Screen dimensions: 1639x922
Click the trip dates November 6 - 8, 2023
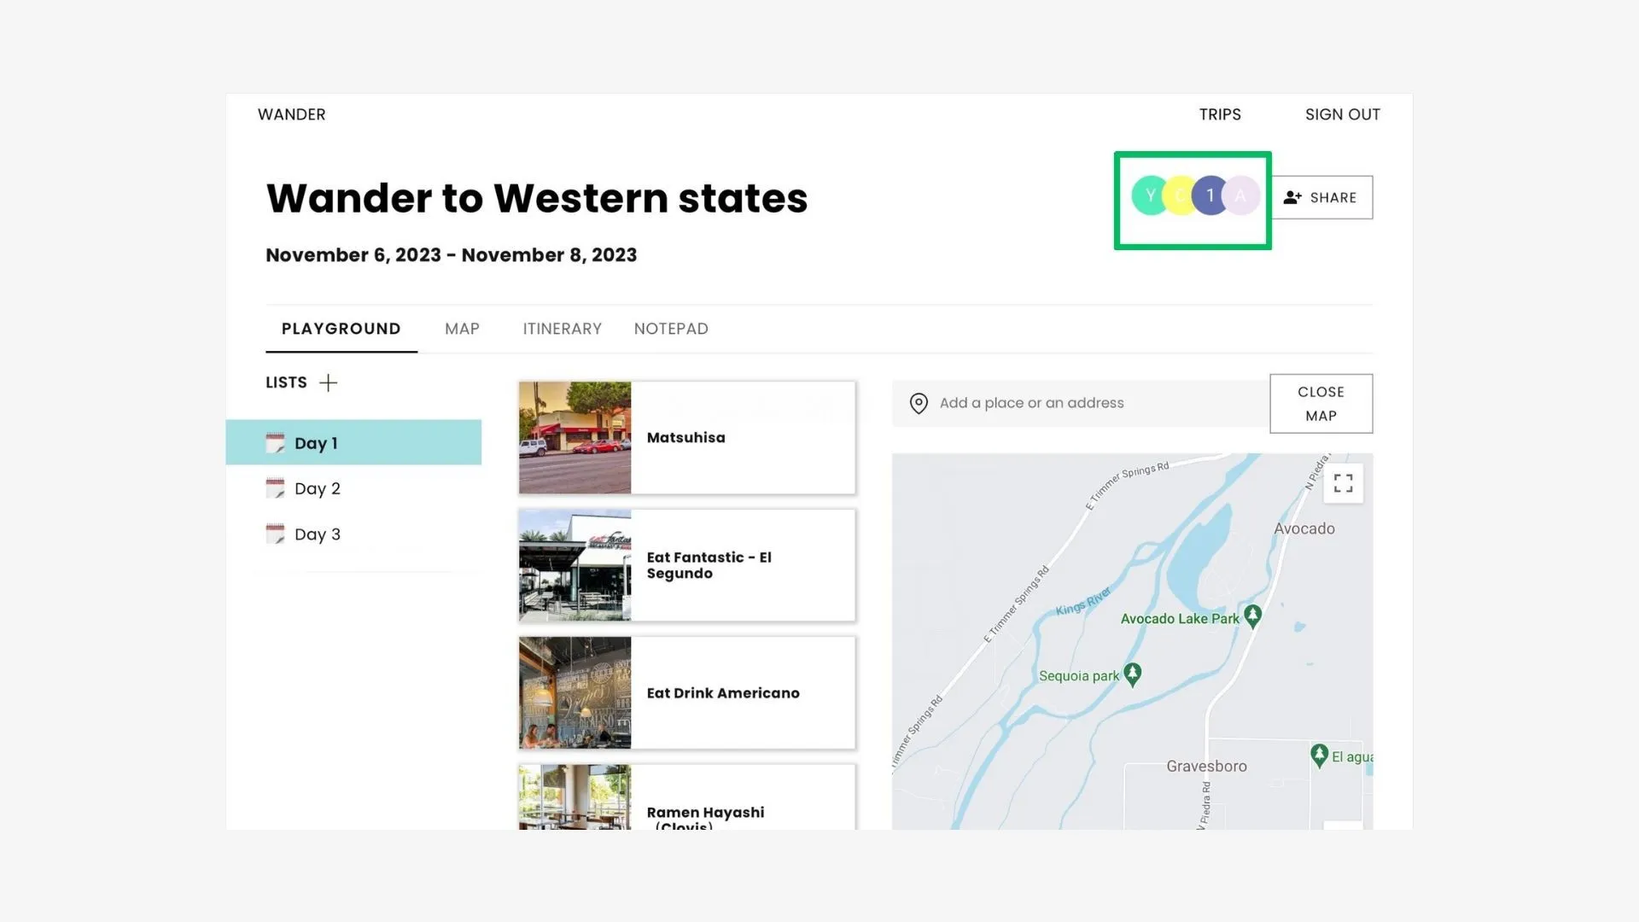pyautogui.click(x=451, y=255)
